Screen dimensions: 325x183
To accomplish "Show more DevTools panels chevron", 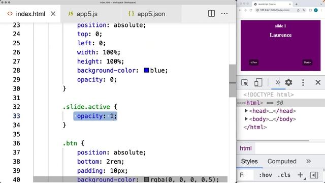I will [x=278, y=82].
